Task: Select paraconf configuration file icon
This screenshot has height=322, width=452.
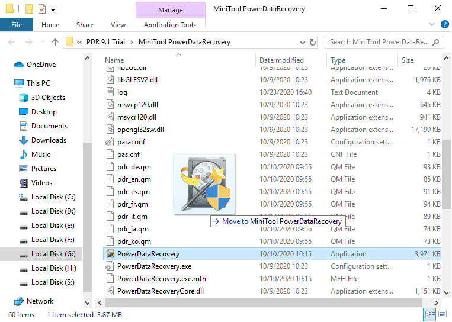Action: click(x=110, y=142)
